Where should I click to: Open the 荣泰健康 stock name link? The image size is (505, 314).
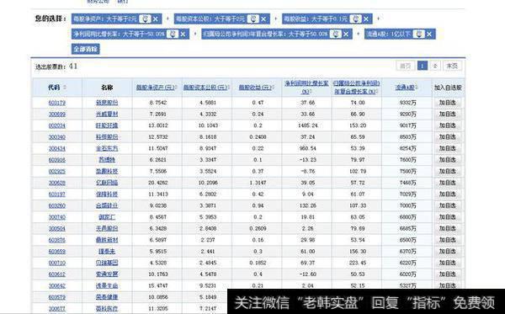point(107,297)
